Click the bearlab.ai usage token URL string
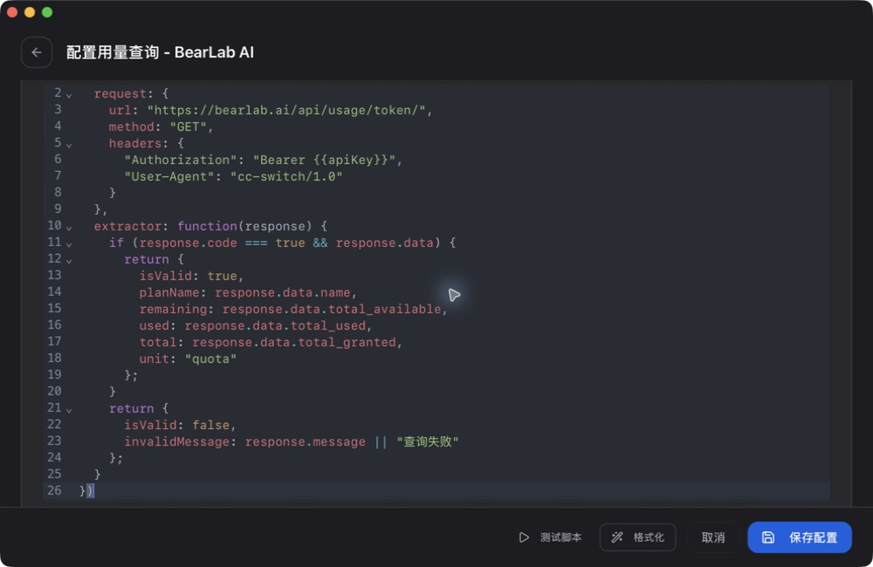Screen dimensions: 873x567 [x=286, y=110]
